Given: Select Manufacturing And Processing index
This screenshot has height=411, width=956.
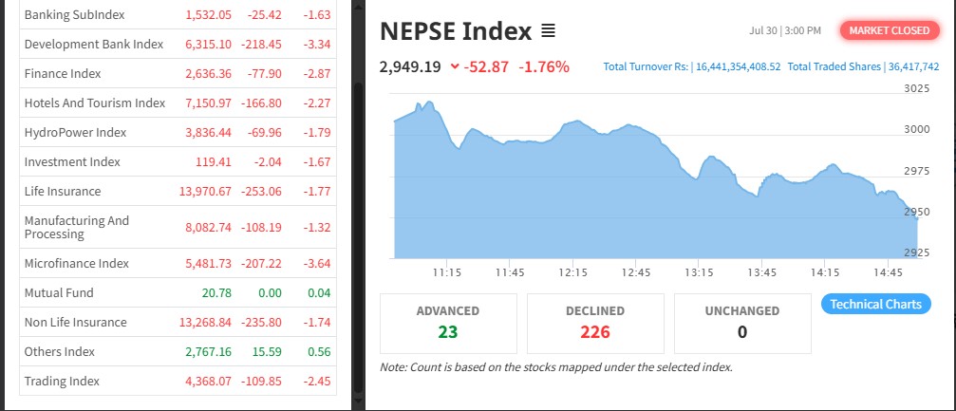Looking at the screenshot, I should [77, 227].
